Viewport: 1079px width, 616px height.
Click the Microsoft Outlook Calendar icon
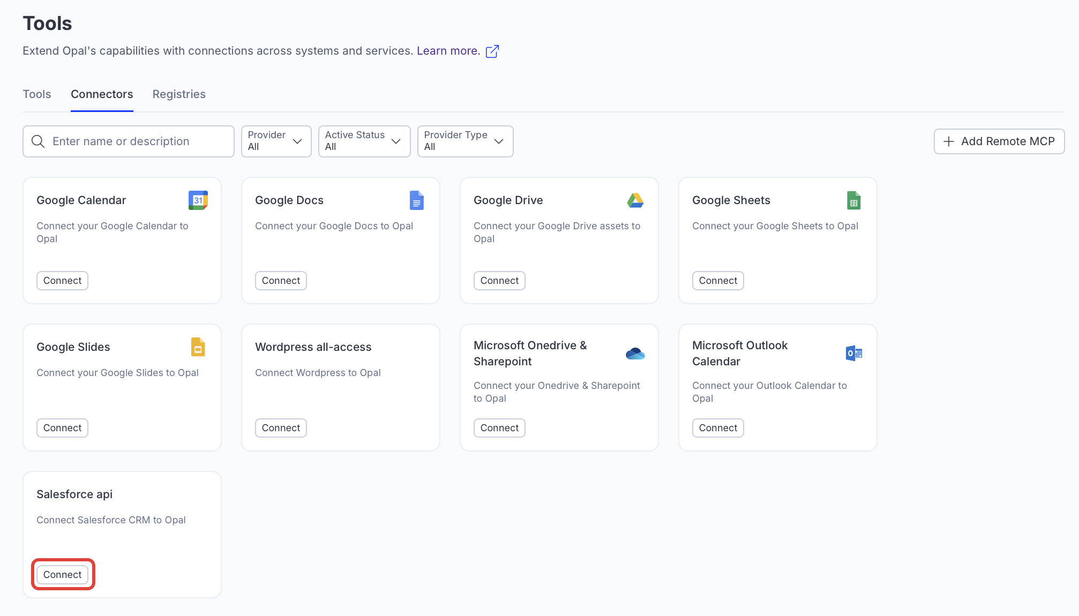point(853,354)
